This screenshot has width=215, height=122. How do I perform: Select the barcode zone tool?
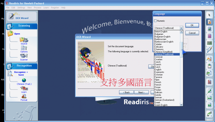pyautogui.click(x=209, y=43)
